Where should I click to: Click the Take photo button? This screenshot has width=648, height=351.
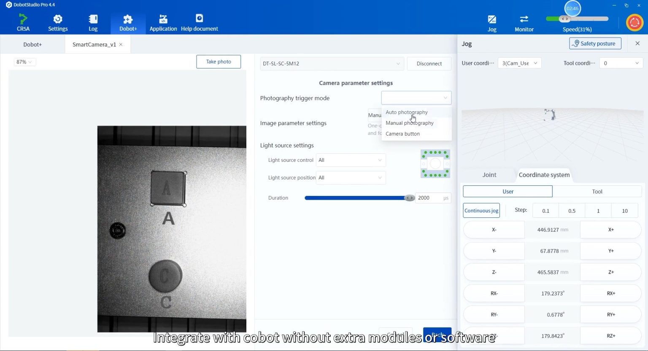[x=219, y=62]
